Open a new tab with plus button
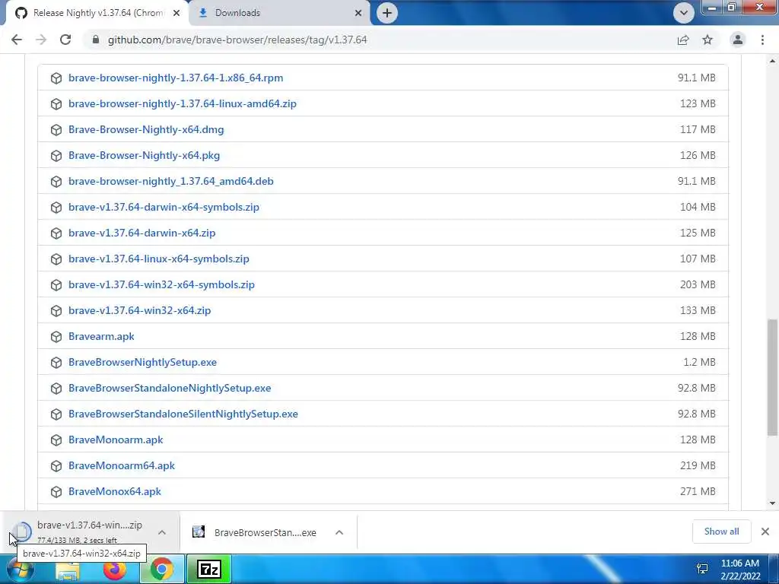The image size is (779, 584). 387,13
